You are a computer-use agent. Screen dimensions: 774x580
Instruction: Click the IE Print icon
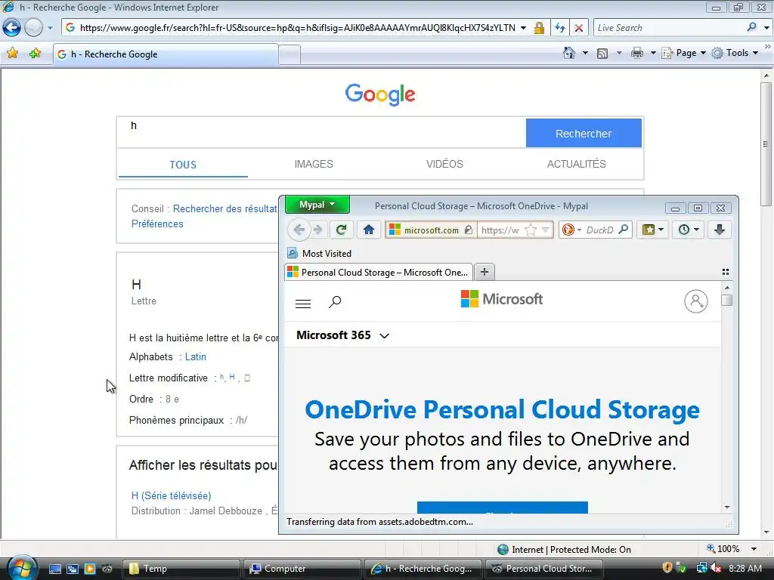(x=636, y=53)
